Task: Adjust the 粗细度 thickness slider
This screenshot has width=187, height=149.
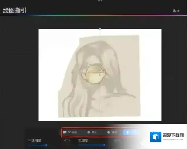Action: point(92,145)
